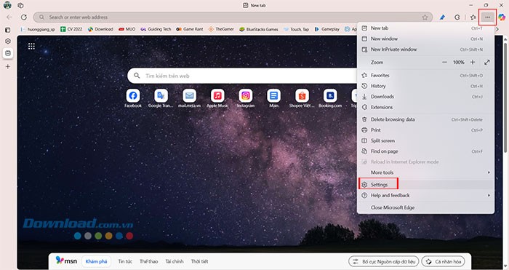The image size is (509, 270).
Task: Open the Favorites star toolbar button
Action: pyautogui.click(x=473, y=17)
